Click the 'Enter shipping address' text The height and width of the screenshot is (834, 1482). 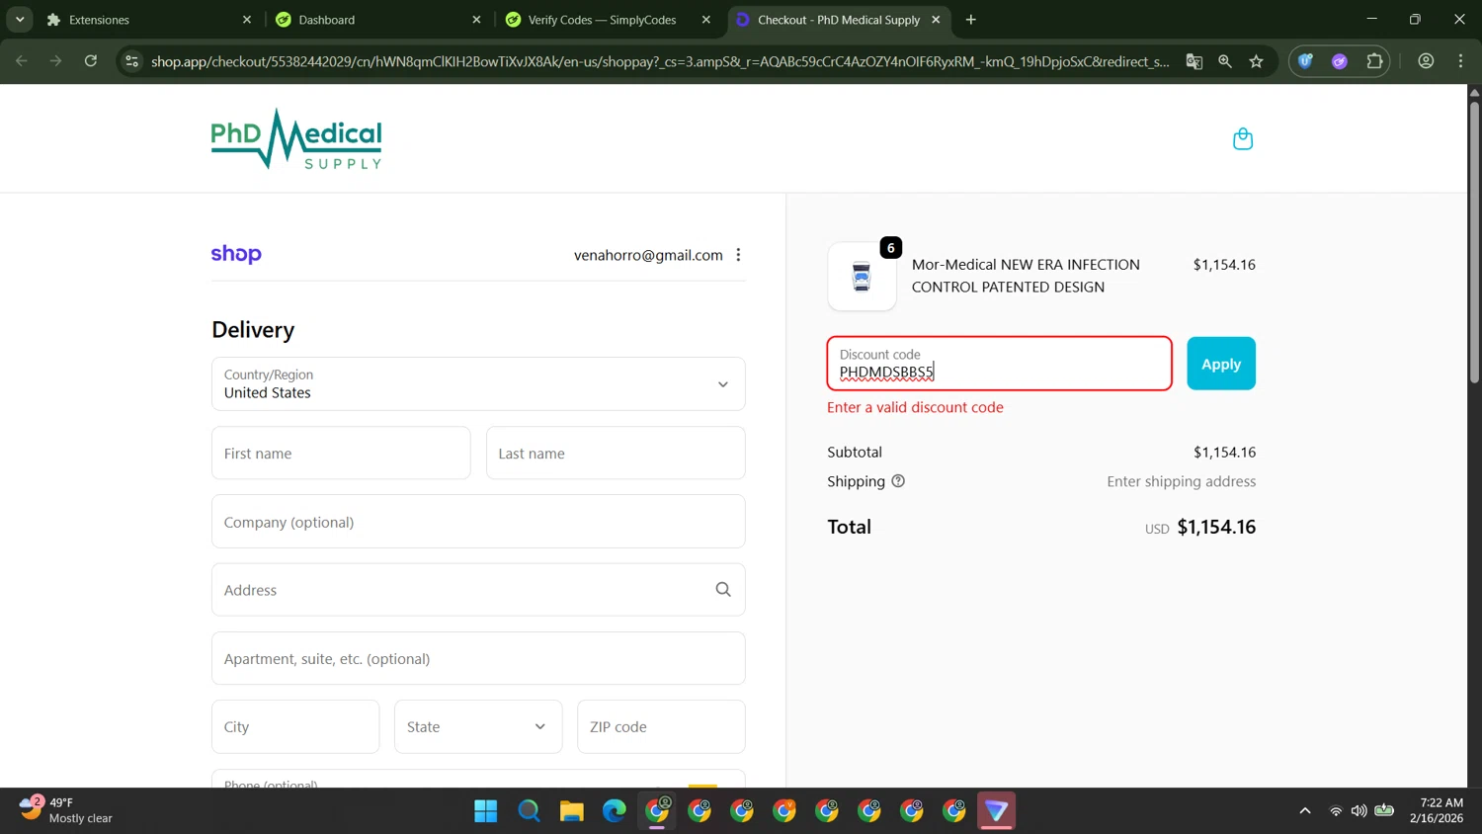click(x=1181, y=481)
